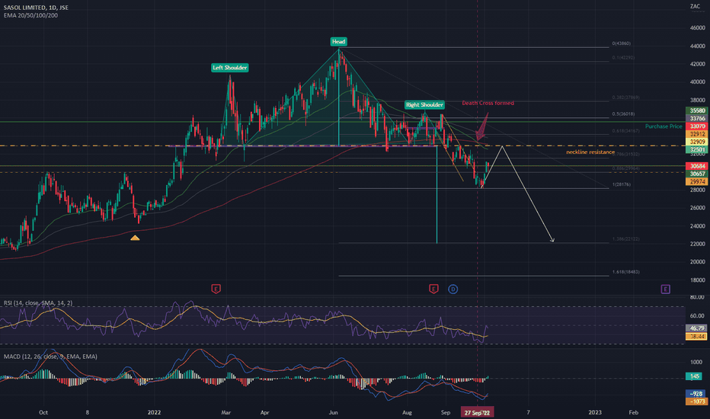Click the Death Cross formed annotation text
Viewport: 710px width, 419px height.
[x=488, y=104]
